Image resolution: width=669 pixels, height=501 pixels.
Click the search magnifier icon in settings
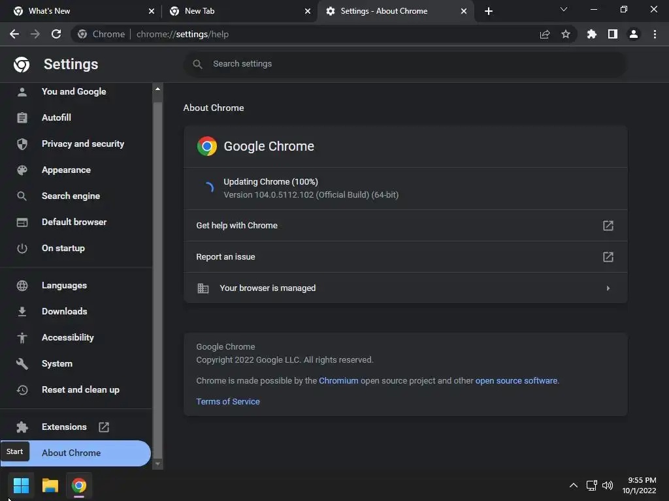pyautogui.click(x=197, y=64)
